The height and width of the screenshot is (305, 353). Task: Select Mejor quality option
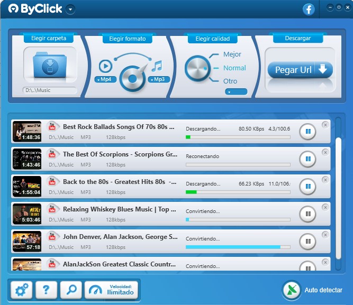click(232, 54)
